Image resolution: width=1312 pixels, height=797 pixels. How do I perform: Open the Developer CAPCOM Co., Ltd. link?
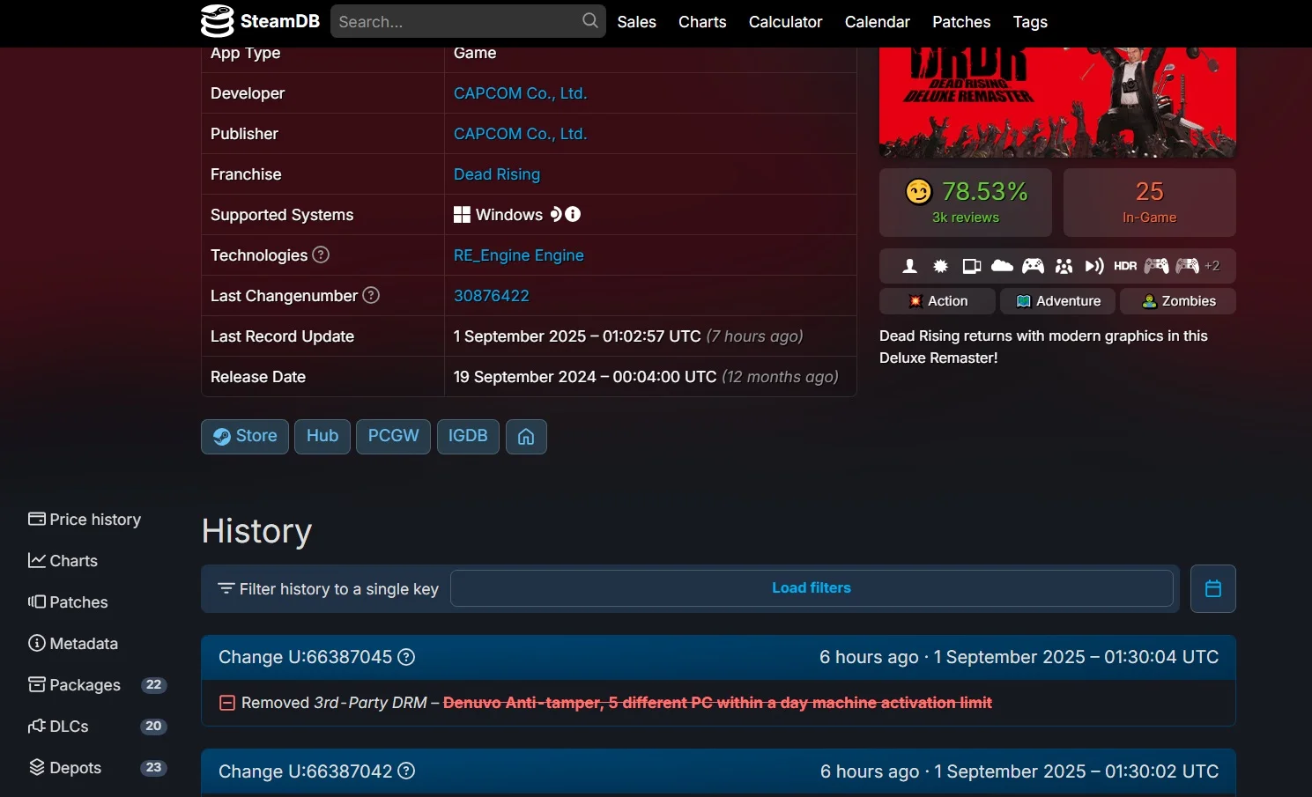pos(520,93)
